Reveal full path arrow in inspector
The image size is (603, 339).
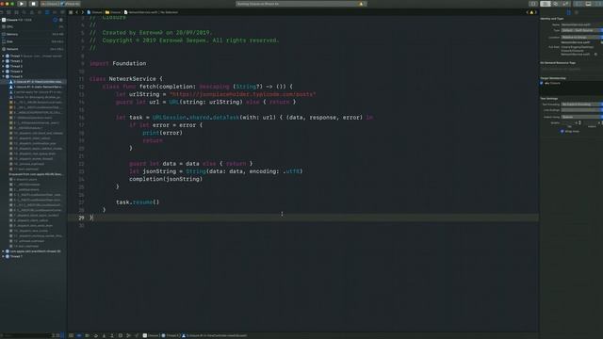(x=595, y=55)
